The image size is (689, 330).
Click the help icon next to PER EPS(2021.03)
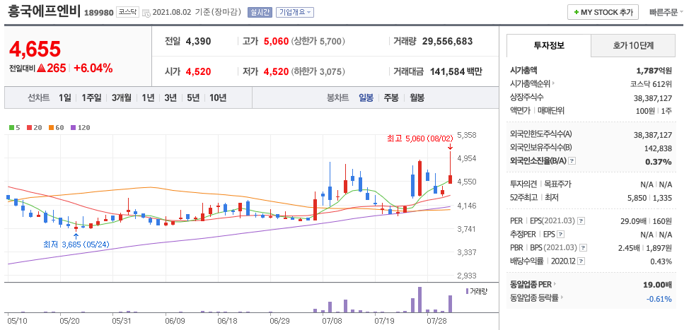click(581, 220)
